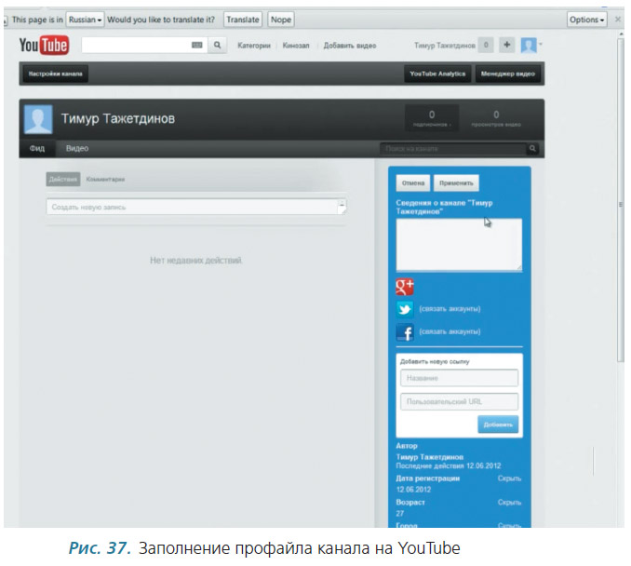Open Настройки канала button
This screenshot has height=566, width=631.
[56, 74]
